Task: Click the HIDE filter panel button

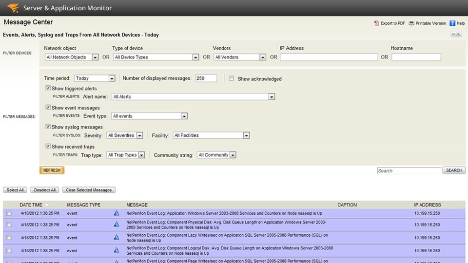Action: point(456,35)
